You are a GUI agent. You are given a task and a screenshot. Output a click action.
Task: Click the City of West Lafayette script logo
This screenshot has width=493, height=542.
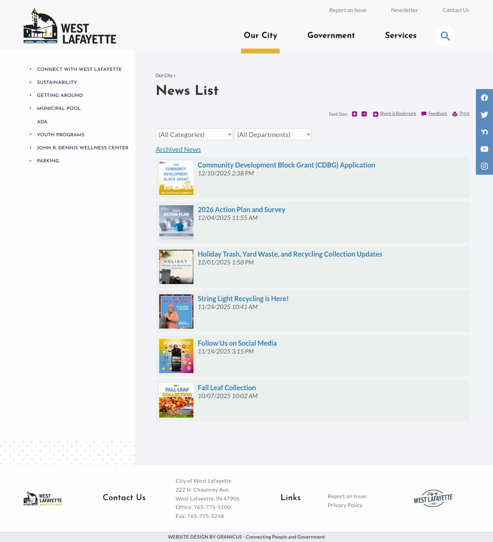pos(433,498)
